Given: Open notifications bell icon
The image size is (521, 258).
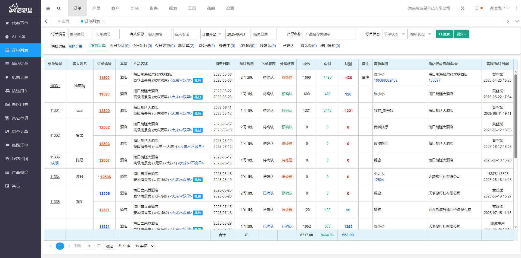Looking at the screenshot, I should (477, 8).
